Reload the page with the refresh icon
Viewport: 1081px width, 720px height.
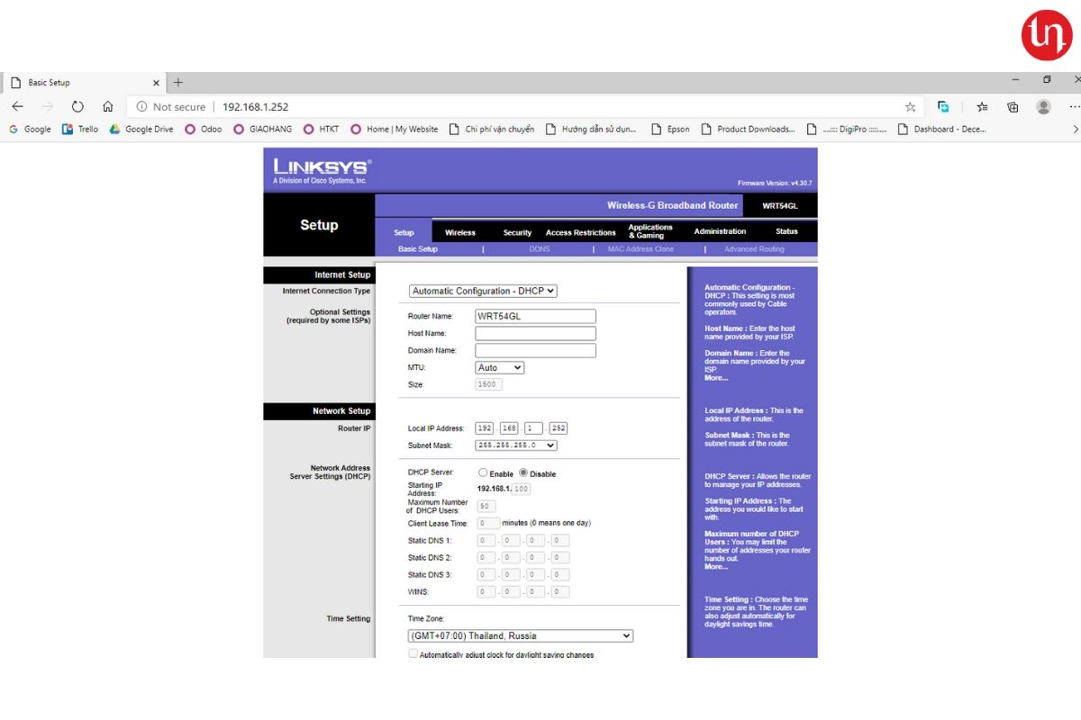pyautogui.click(x=77, y=106)
